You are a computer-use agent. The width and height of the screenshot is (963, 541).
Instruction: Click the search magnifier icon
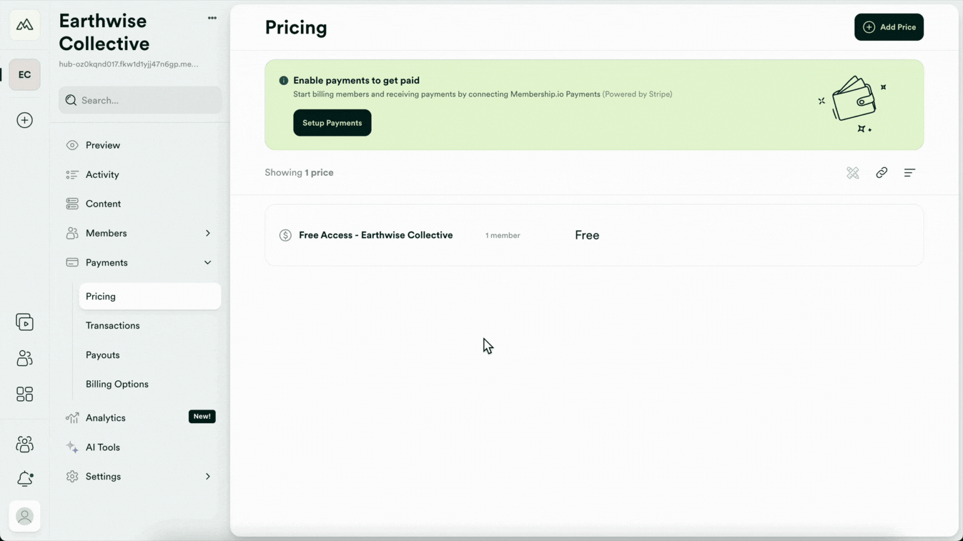(71, 100)
